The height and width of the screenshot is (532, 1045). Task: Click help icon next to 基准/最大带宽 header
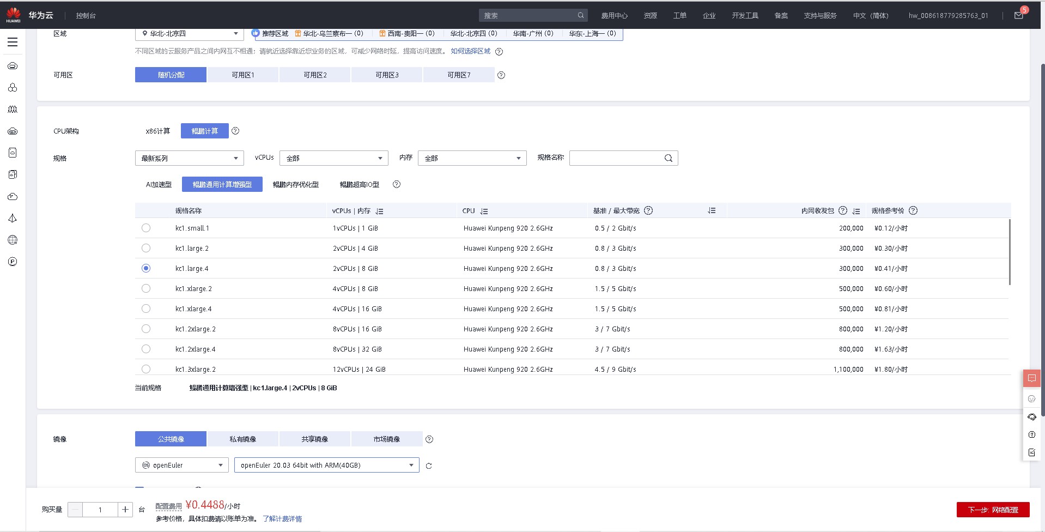coord(648,210)
